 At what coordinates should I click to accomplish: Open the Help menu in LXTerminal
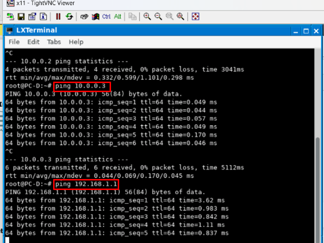pos(76,42)
